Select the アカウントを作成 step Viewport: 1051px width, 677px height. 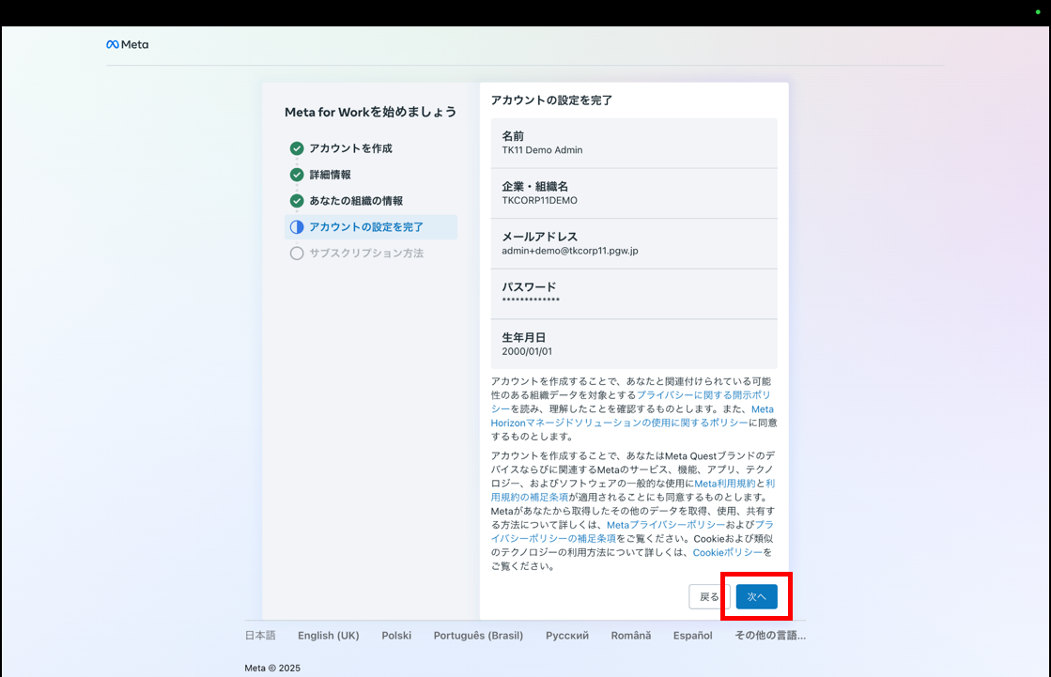350,148
